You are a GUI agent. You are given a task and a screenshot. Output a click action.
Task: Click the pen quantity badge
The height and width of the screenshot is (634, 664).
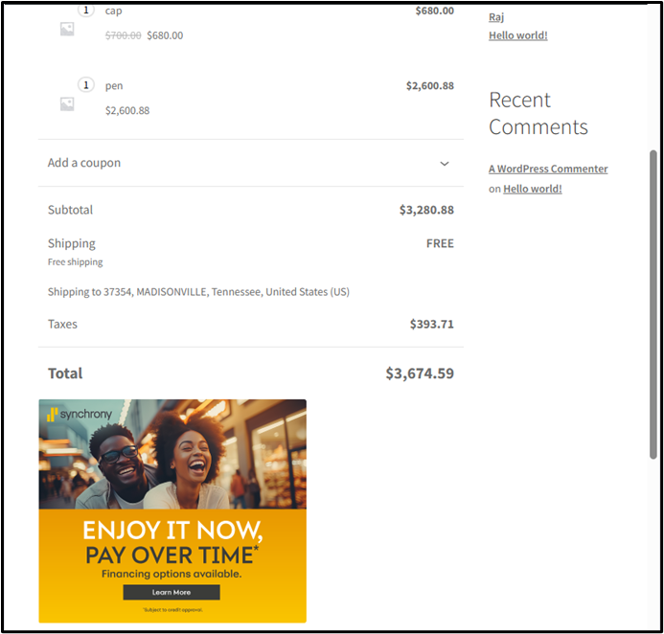[85, 85]
